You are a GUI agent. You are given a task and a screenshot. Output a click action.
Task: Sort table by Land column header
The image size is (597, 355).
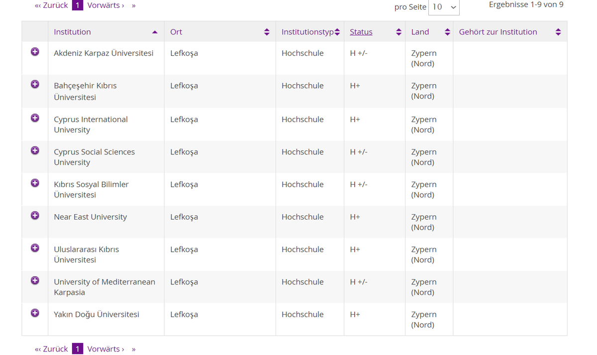pos(420,32)
